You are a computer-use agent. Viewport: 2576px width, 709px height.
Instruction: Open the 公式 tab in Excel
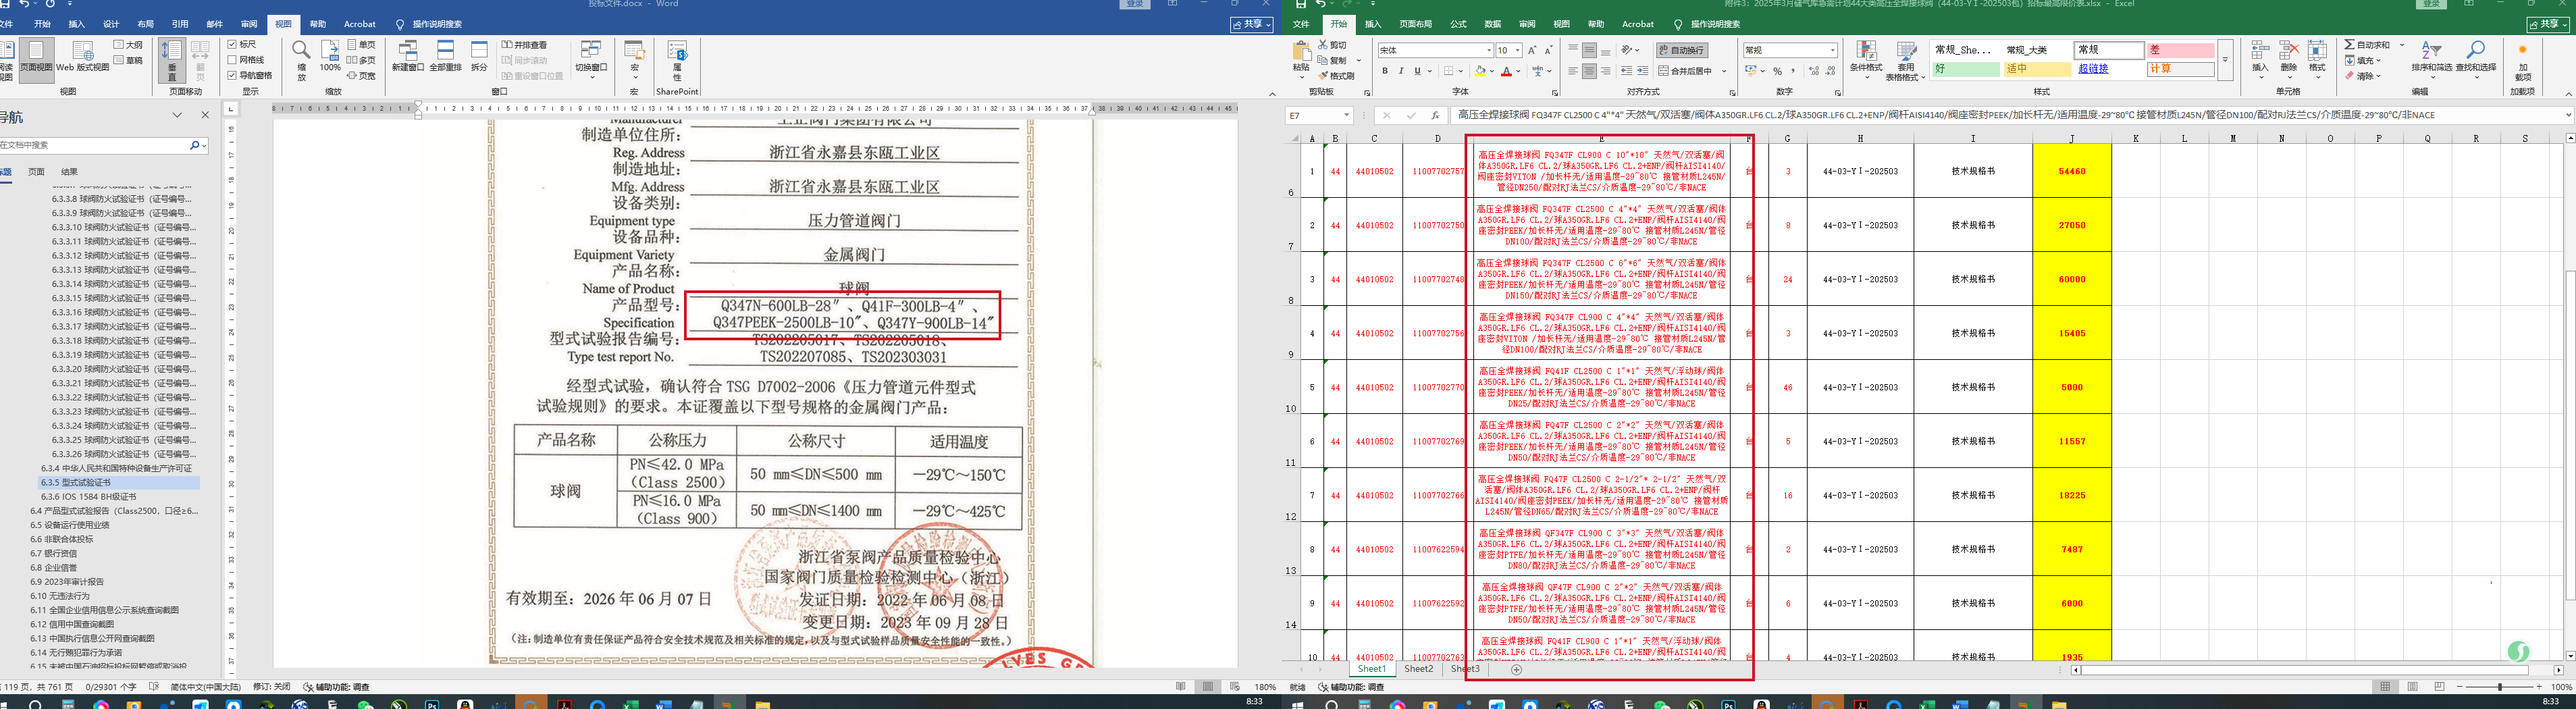coord(1459,24)
